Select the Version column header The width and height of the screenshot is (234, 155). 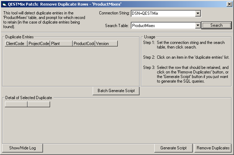(106, 44)
